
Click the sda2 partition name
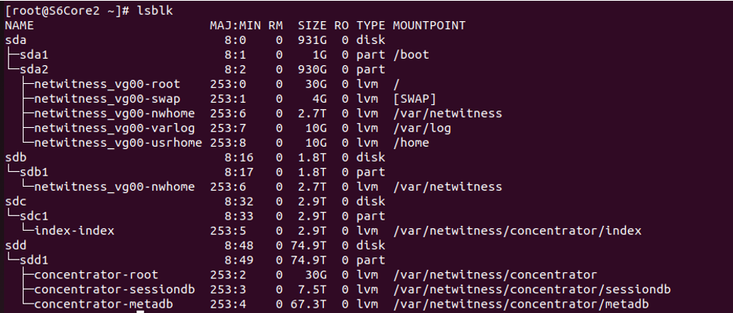pos(34,69)
